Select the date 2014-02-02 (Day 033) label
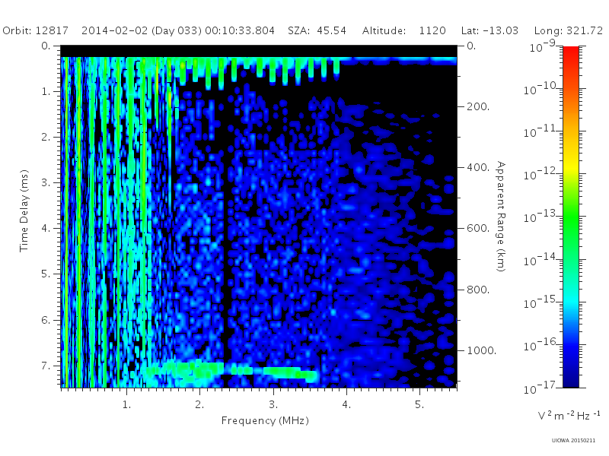Screen dimensions: 609x456 142,30
